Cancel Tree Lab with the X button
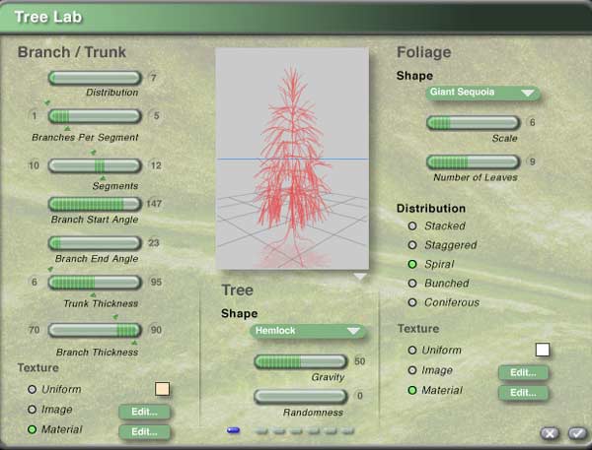Viewport: 592px width, 450px height. (x=550, y=433)
